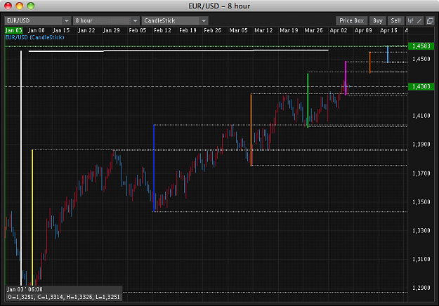The image size is (439, 306).
Task: Click the tall white vertical line marker
Action: tap(21, 168)
